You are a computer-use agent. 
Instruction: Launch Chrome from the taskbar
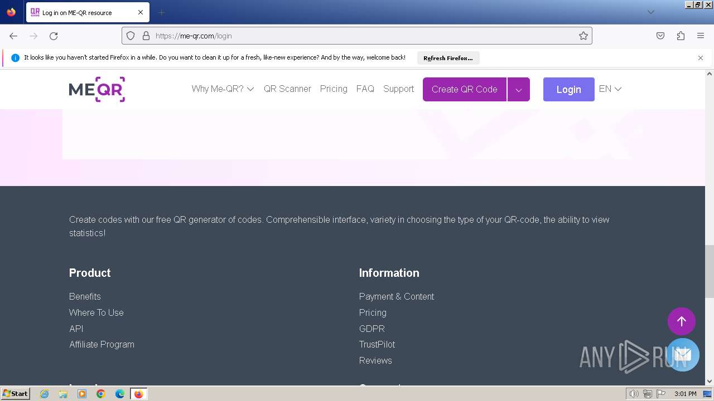101,394
